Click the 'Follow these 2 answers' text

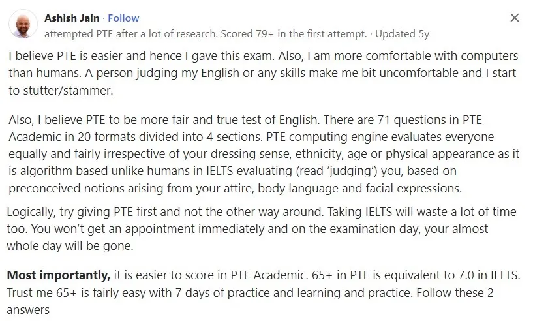click(x=250, y=301)
